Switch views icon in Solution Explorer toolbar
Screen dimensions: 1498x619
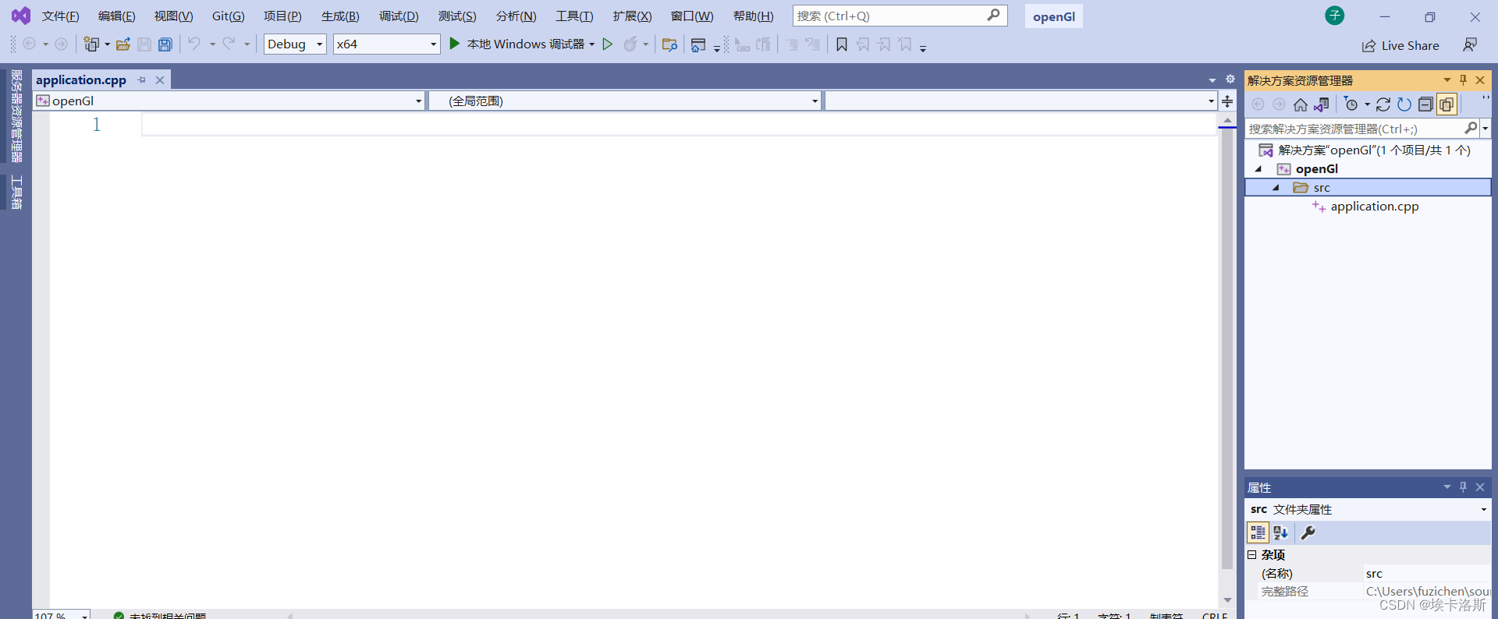pyautogui.click(x=1322, y=104)
